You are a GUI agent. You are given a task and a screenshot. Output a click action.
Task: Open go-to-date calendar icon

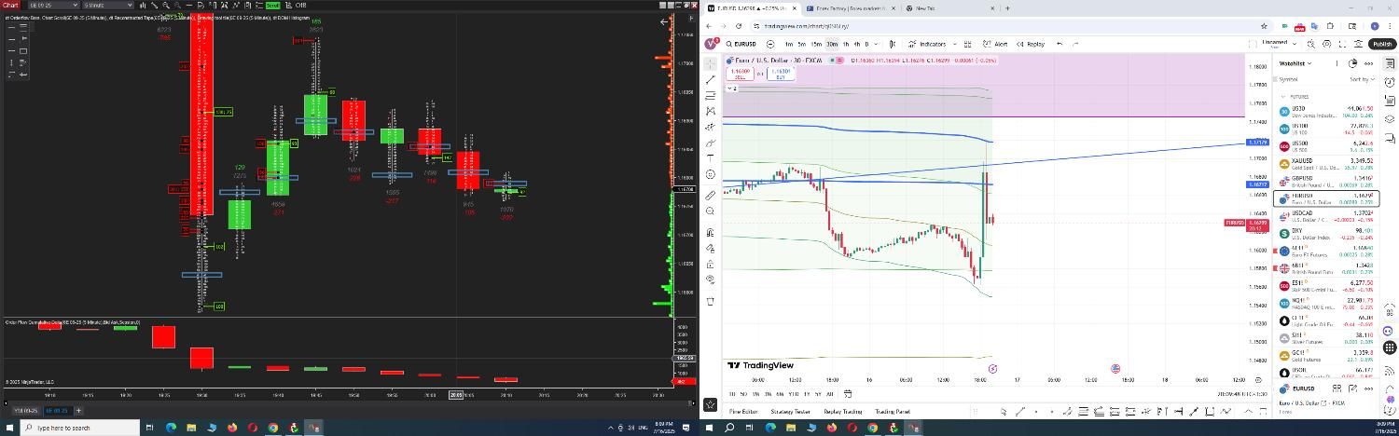click(x=848, y=394)
